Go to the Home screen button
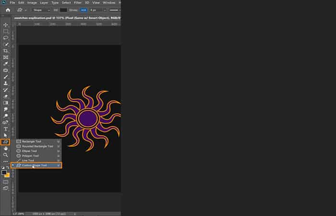336x216 pixels. (x=8, y=10)
